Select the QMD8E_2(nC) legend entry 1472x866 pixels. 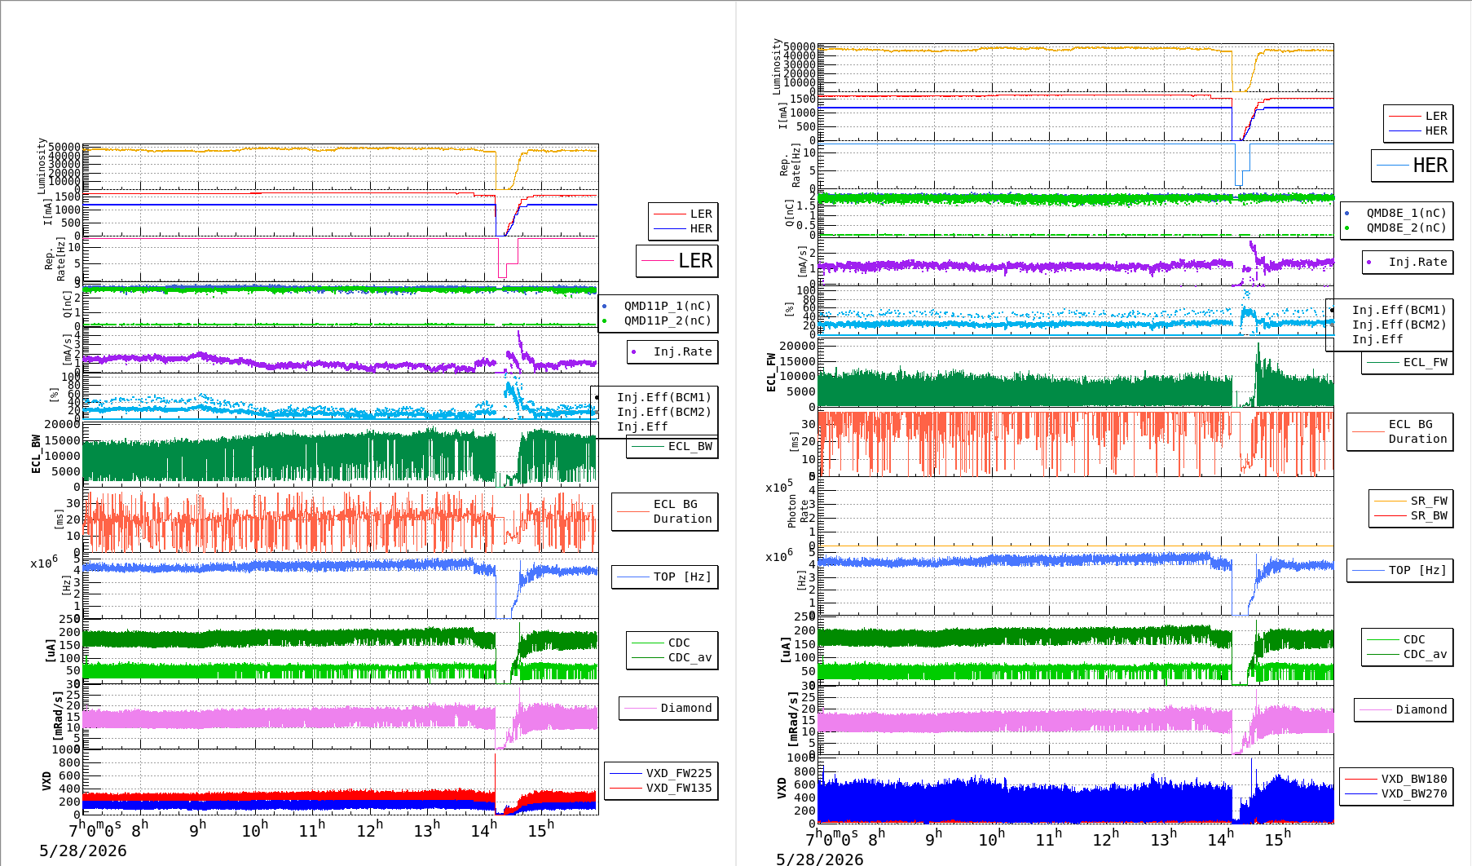1395,228
